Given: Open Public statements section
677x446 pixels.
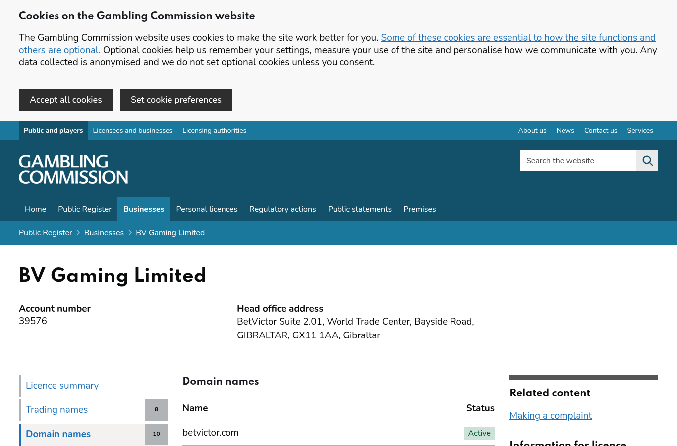Looking at the screenshot, I should coord(360,209).
